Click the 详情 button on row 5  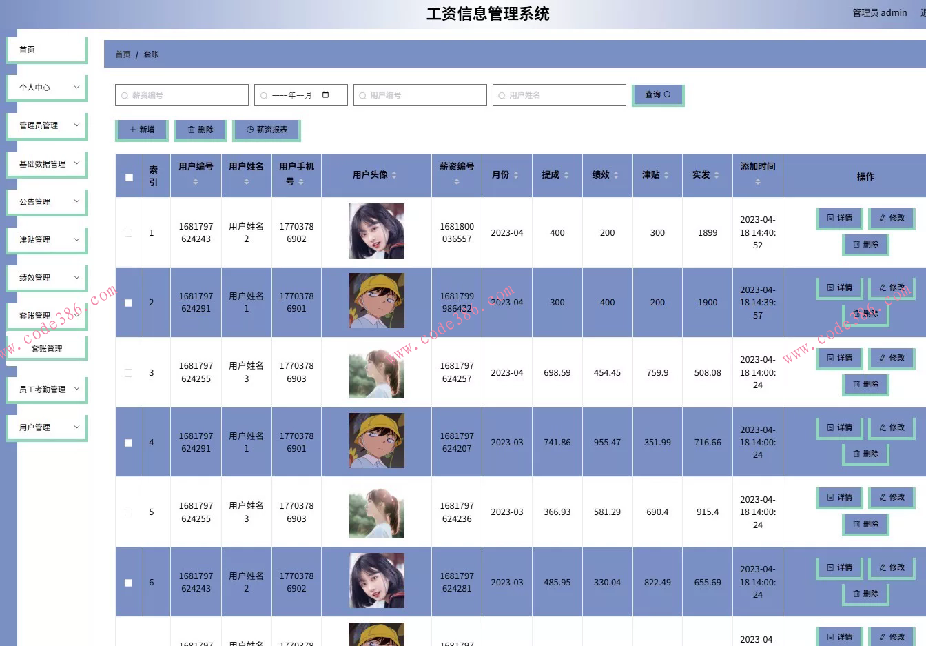839,498
